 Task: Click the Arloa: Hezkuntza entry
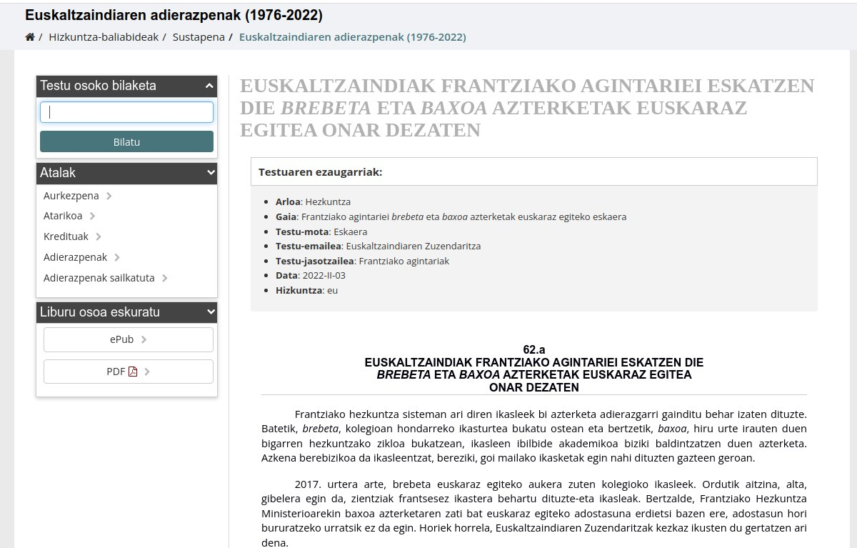coord(313,202)
